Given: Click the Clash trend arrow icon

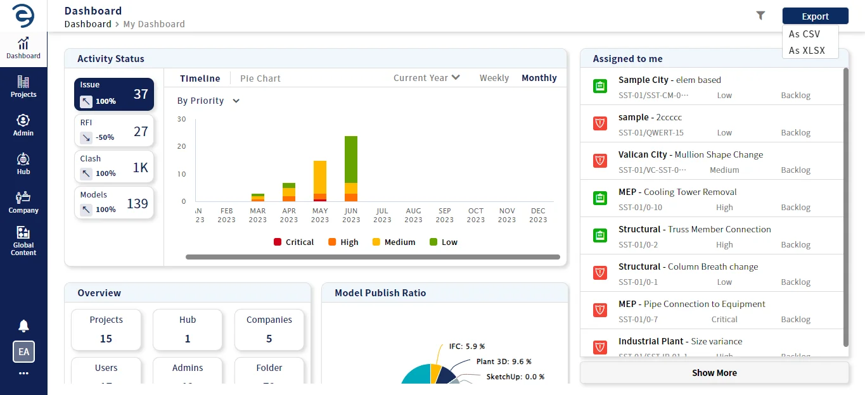Looking at the screenshot, I should click(86, 173).
